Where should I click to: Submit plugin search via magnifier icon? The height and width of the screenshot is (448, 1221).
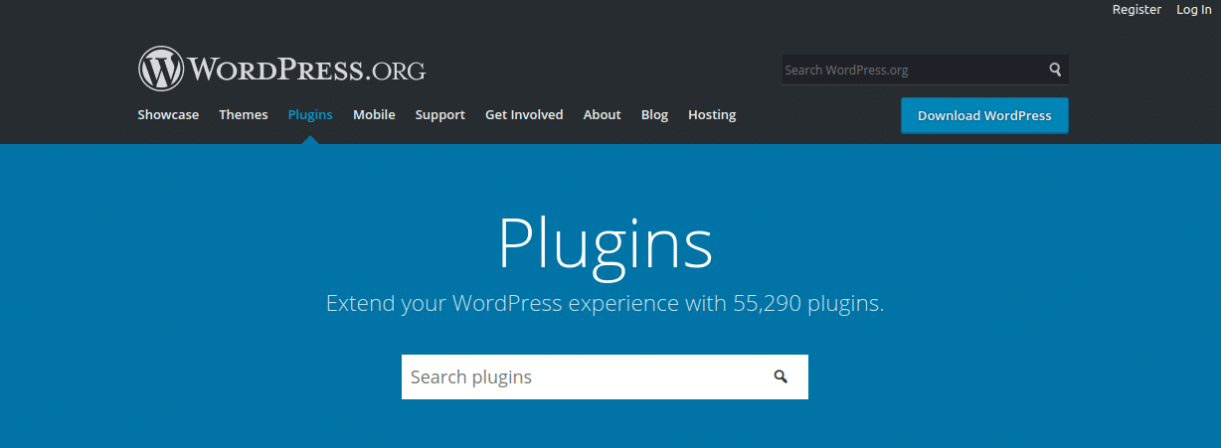[x=781, y=376]
